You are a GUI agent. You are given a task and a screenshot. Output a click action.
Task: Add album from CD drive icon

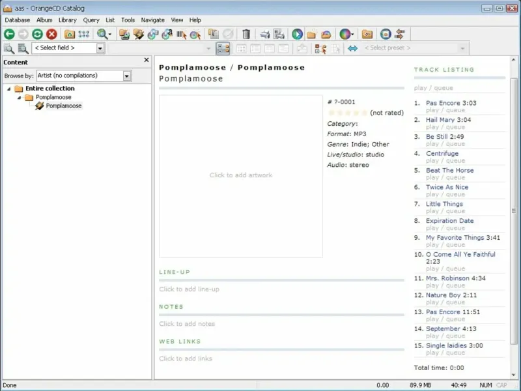[124, 34]
